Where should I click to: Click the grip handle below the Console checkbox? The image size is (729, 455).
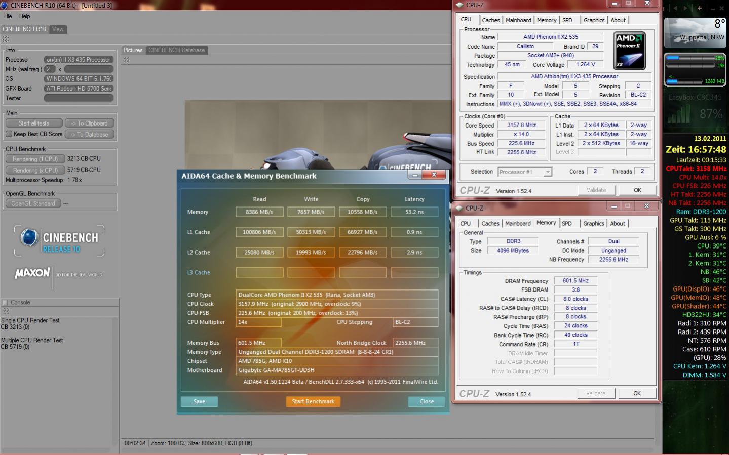coord(6,311)
